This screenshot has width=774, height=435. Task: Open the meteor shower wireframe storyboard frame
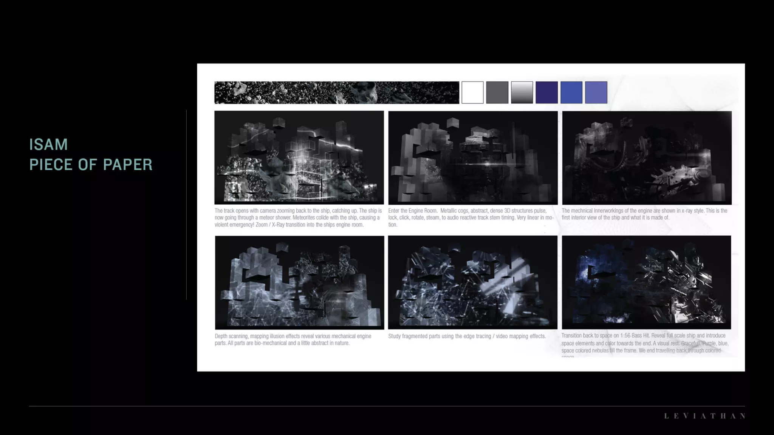click(x=299, y=157)
